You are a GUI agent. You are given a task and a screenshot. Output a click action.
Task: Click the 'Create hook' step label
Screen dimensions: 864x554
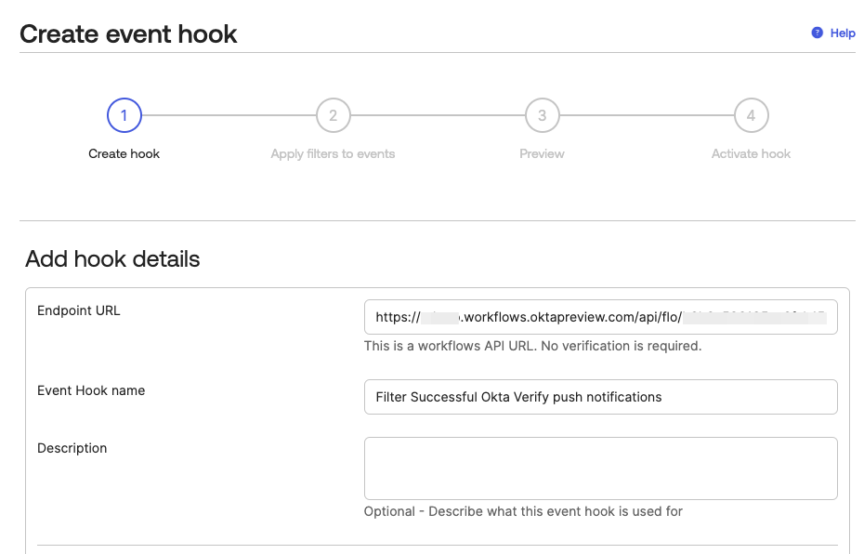tap(124, 153)
